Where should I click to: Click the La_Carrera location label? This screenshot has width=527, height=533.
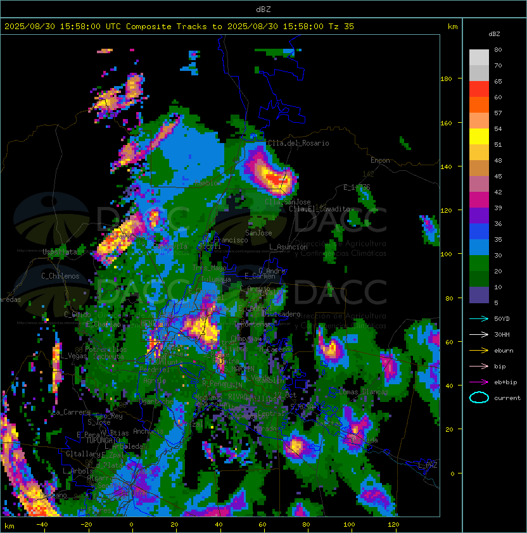72,412
